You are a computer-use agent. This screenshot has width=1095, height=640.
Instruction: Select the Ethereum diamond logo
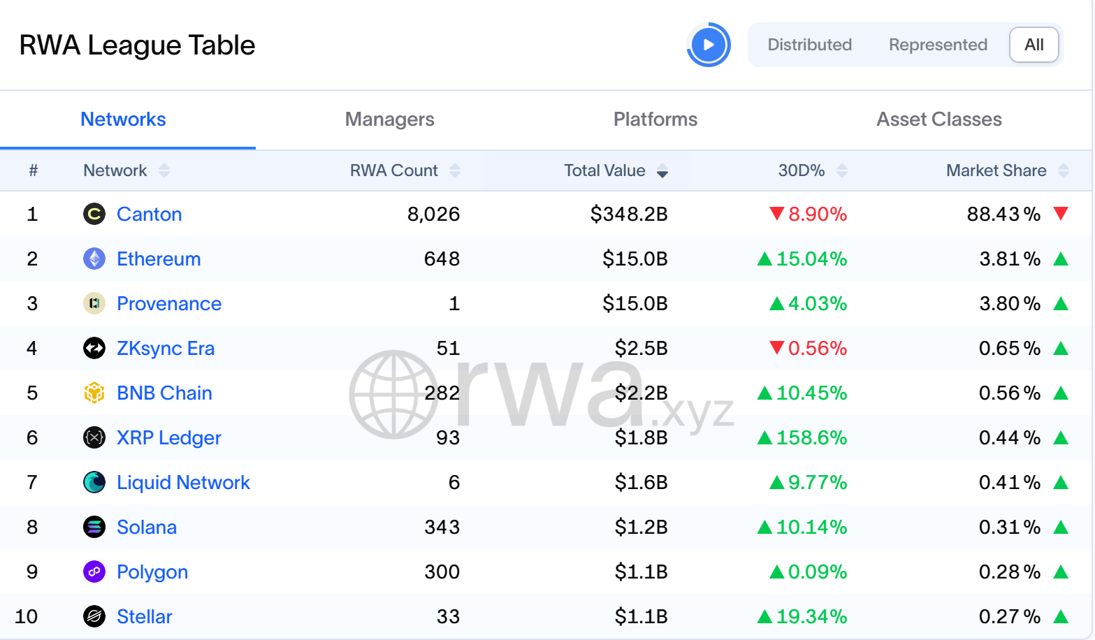tap(94, 259)
